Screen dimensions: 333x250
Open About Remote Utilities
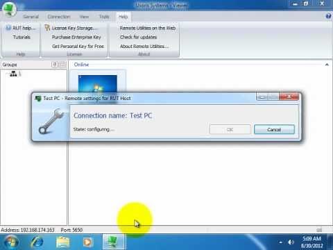(x=144, y=47)
